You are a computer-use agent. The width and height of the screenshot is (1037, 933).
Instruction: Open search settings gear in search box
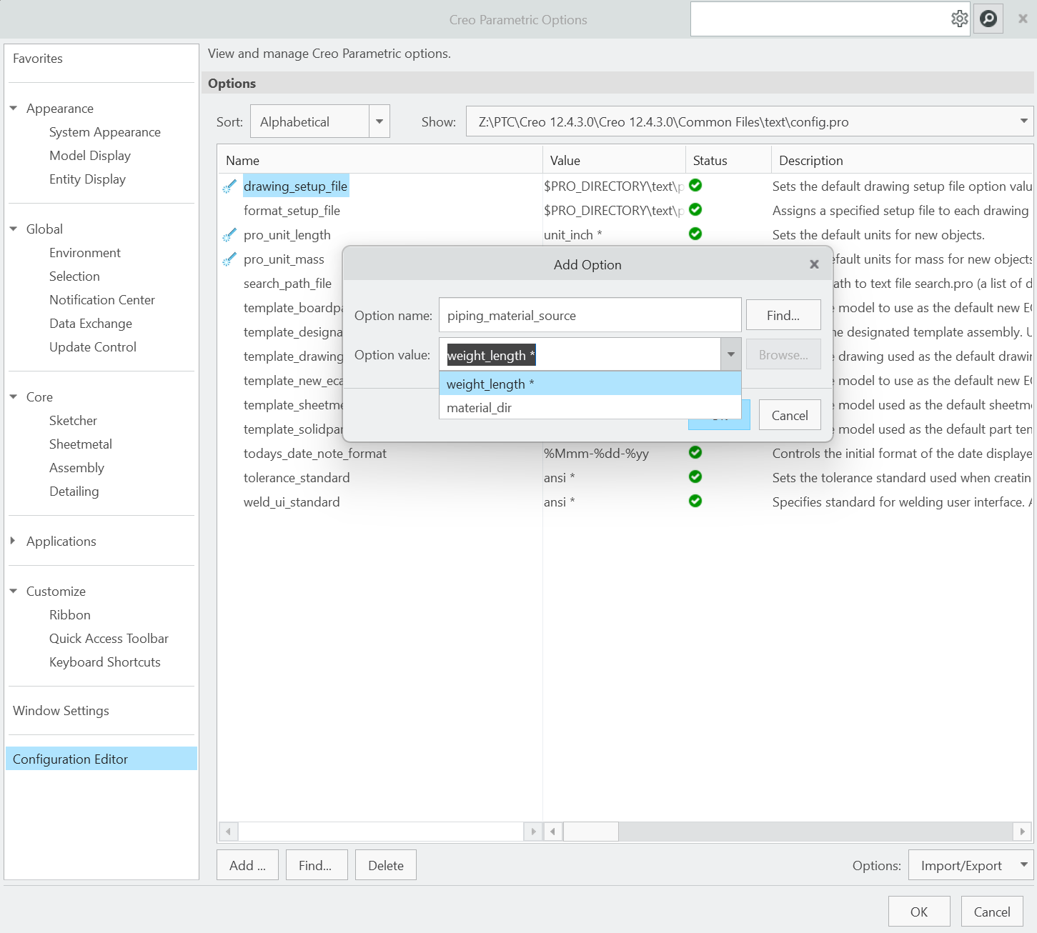959,19
